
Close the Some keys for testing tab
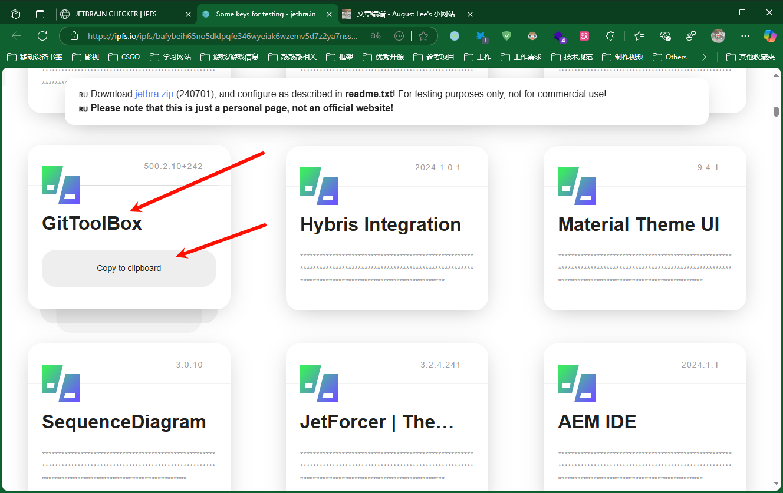tap(328, 14)
